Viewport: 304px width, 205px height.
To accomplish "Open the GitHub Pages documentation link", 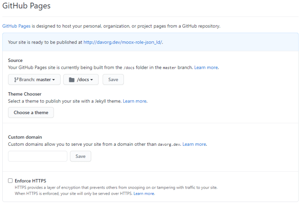I will [16, 26].
